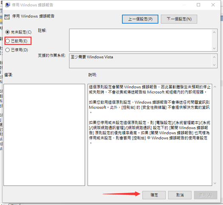The height and width of the screenshot is (205, 223).
Task: Click the 說明 description scroll up arrow
Action: pos(215,87)
